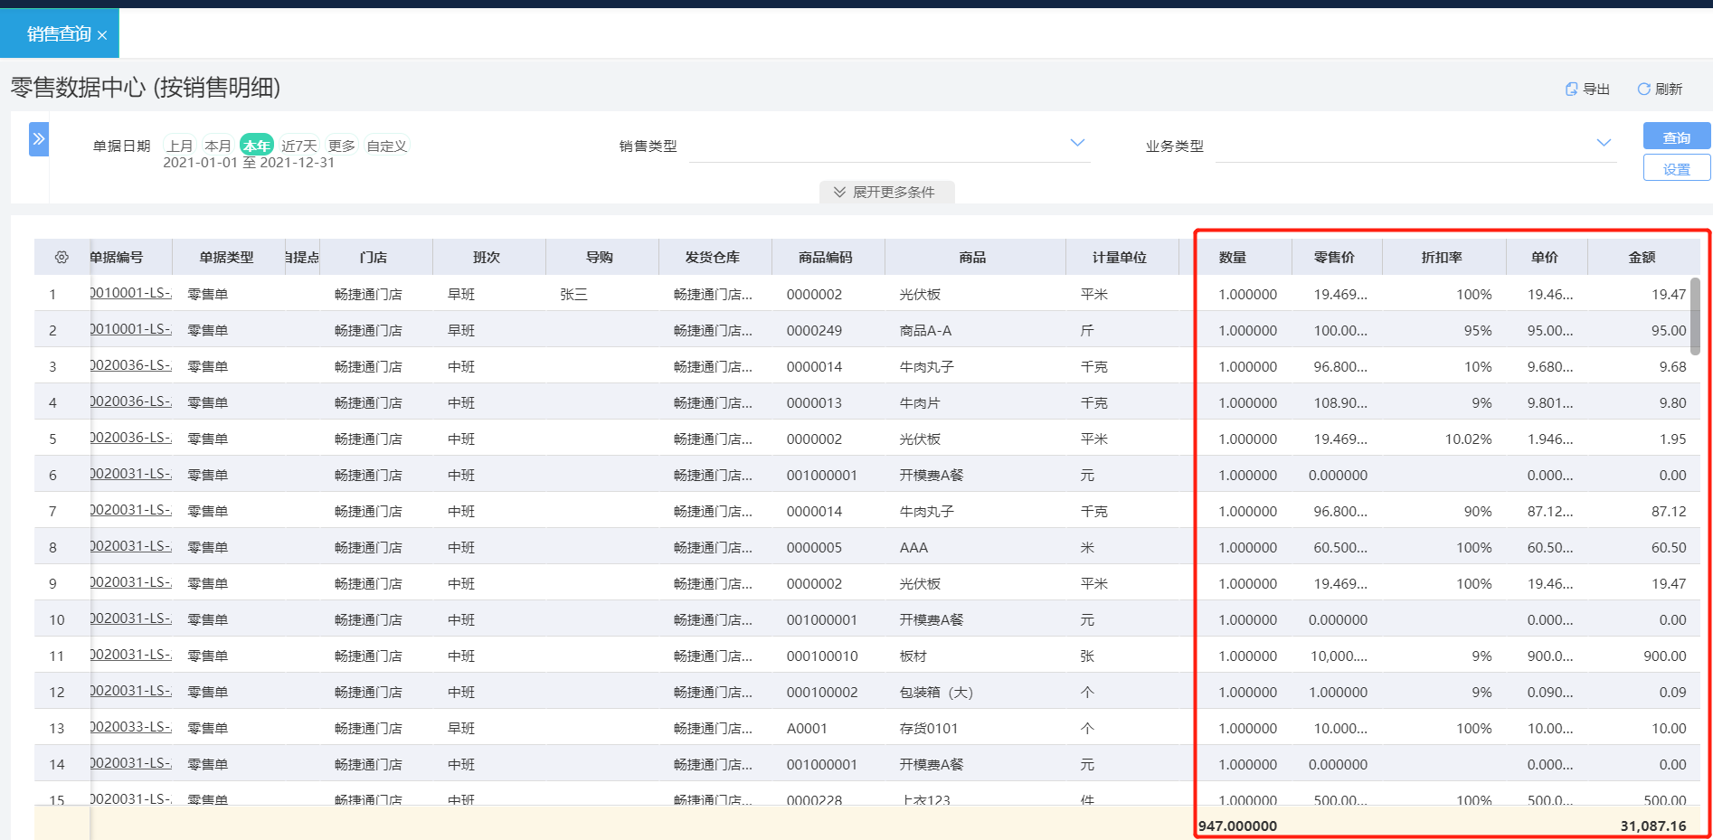Click the table column settings gear
The width and height of the screenshot is (1713, 840).
(x=62, y=258)
